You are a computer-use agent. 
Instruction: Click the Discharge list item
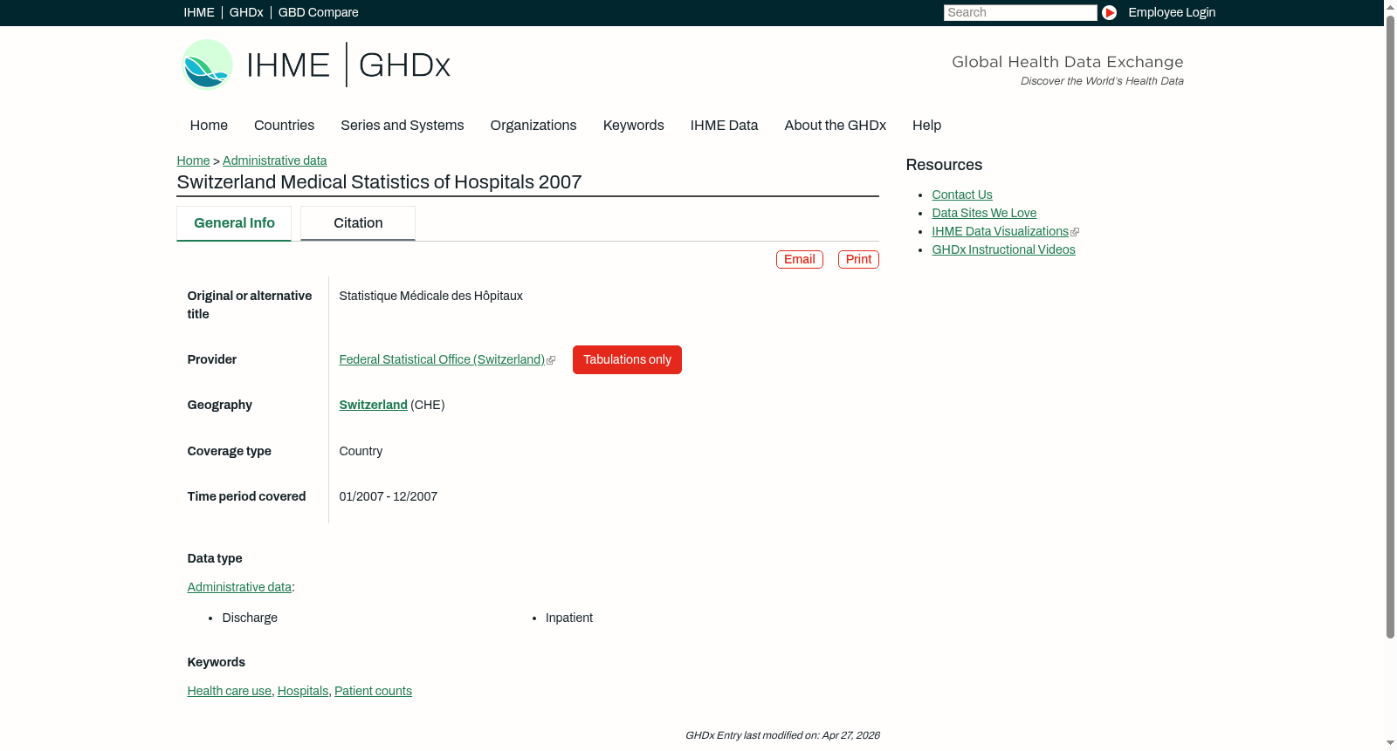pos(250,618)
